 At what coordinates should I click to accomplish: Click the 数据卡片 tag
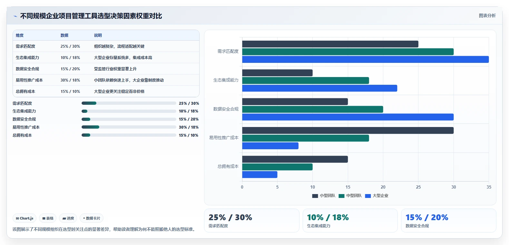[92, 218]
